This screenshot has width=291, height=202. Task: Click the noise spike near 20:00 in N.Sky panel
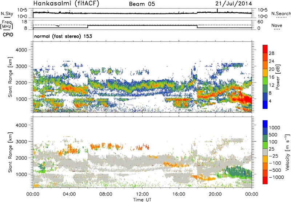pos(217,11)
